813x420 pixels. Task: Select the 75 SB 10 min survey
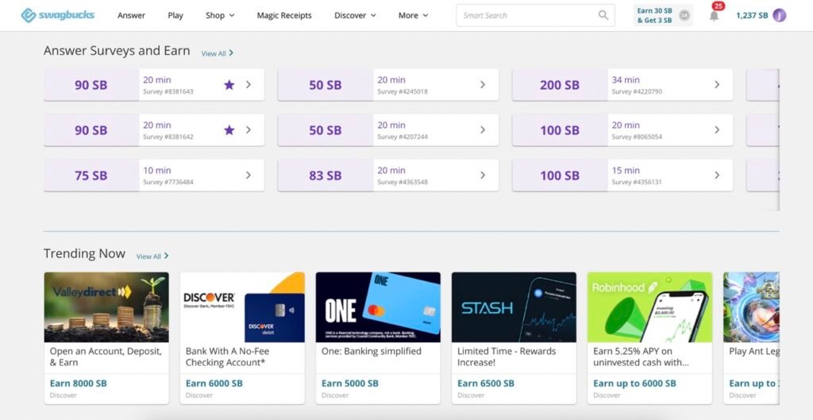(154, 175)
